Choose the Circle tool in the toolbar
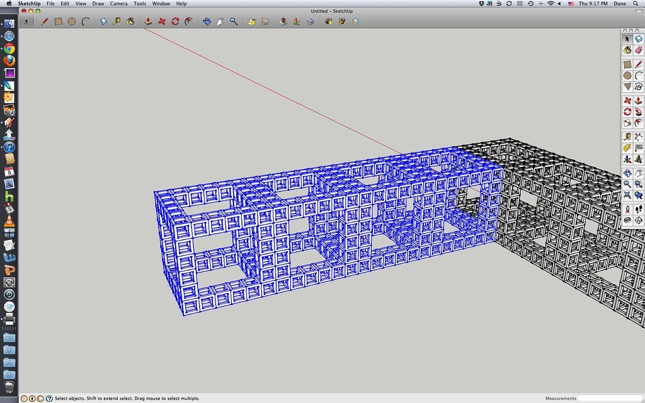The height and width of the screenshot is (403, 645). [71, 21]
